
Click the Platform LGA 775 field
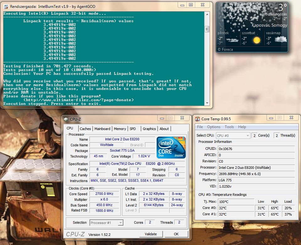(256, 180)
